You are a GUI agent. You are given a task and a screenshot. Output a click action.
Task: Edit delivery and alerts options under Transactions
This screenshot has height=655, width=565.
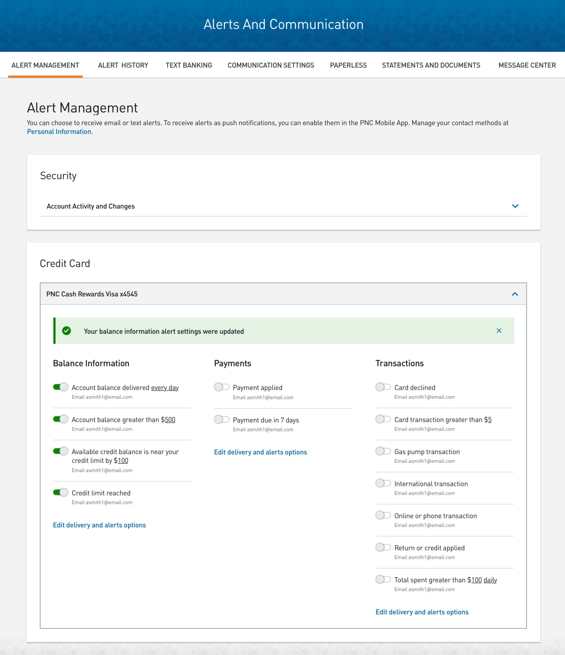coord(422,612)
